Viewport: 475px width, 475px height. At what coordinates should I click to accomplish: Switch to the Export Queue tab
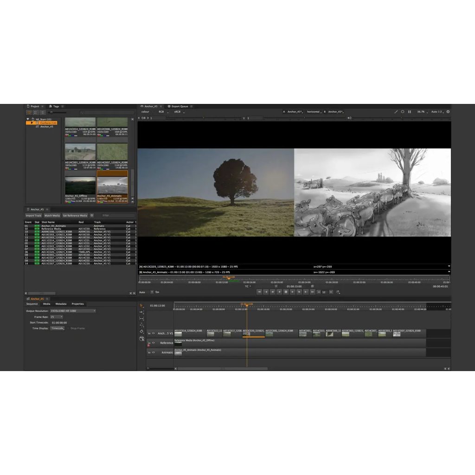click(179, 106)
